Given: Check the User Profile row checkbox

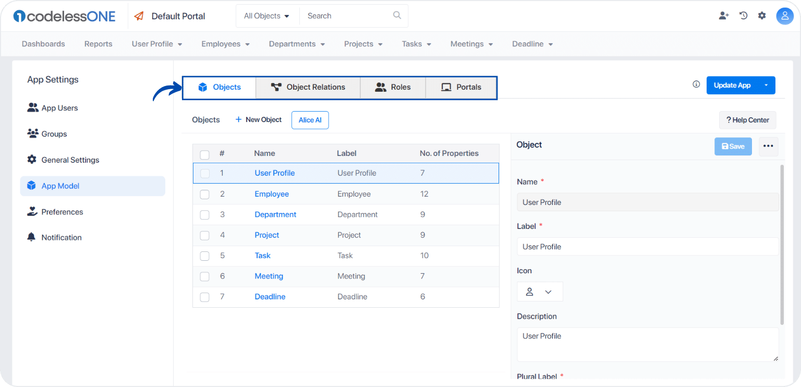Looking at the screenshot, I should point(205,174).
